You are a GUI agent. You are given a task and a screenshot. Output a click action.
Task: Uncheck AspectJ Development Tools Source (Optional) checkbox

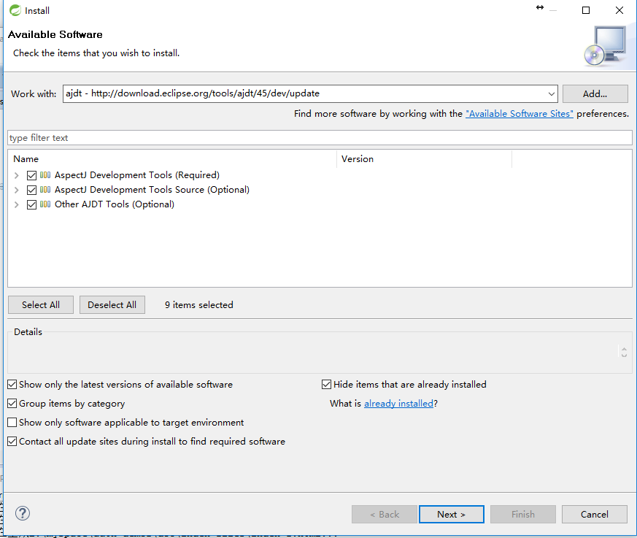(x=31, y=190)
